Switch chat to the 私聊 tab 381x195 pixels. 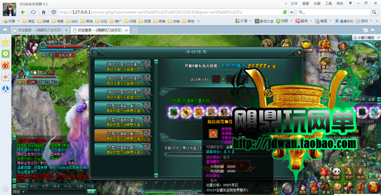[x=79, y=186]
